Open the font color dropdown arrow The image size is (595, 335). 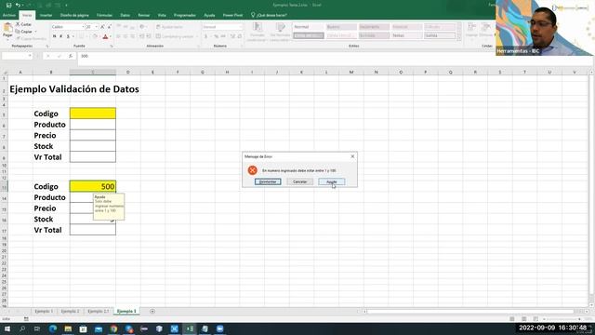tap(110, 36)
